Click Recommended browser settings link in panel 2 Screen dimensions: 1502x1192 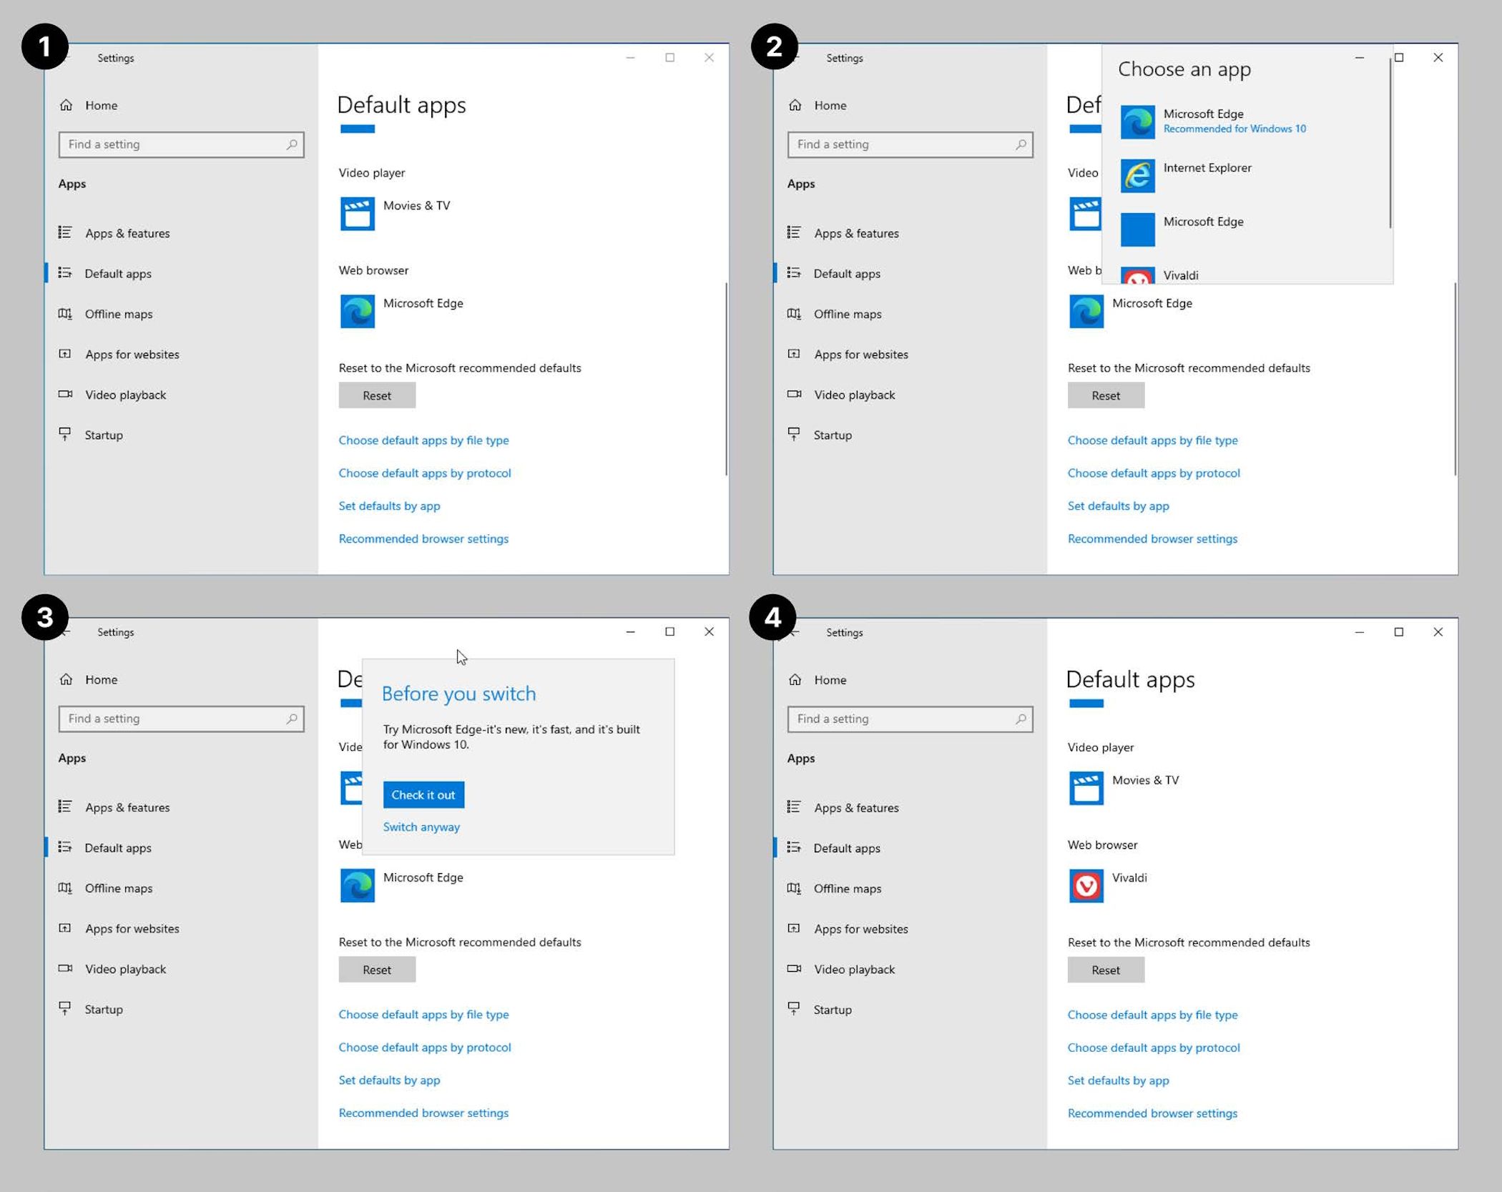tap(1152, 539)
